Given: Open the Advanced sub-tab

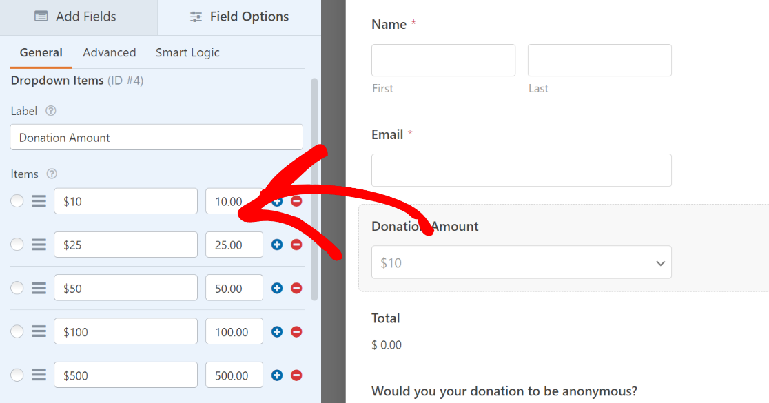Looking at the screenshot, I should 110,53.
